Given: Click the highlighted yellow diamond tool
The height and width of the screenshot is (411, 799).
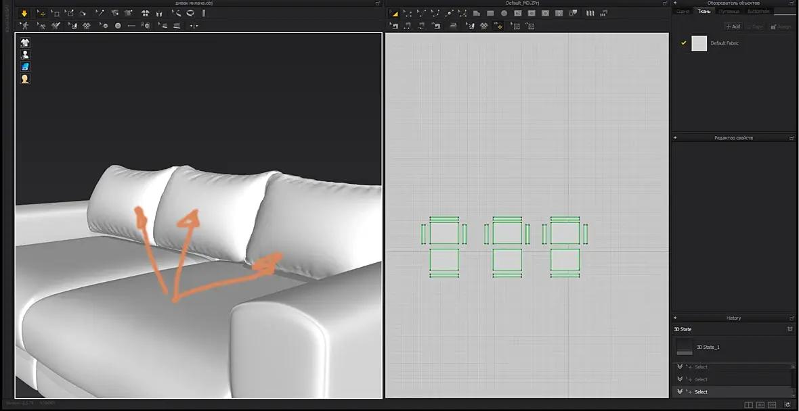Looking at the screenshot, I should coord(498,26).
